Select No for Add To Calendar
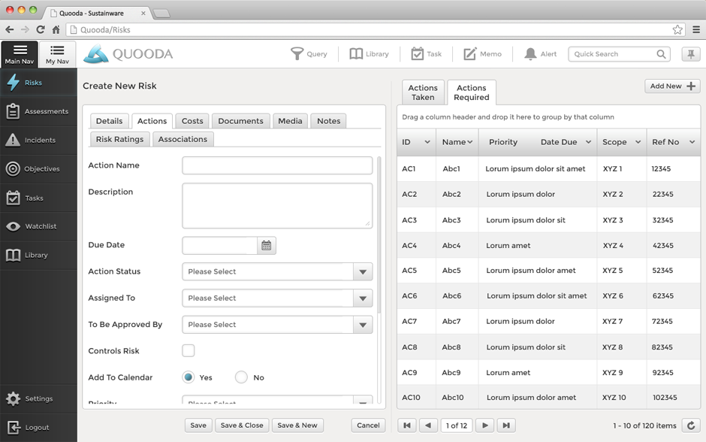This screenshot has height=442, width=706. (x=241, y=377)
